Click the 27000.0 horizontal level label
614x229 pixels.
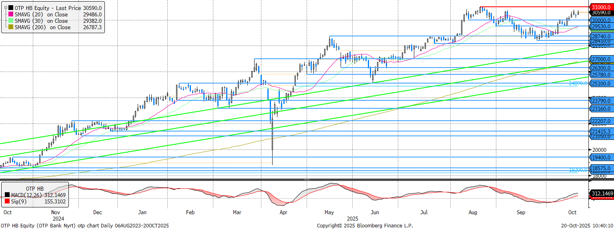click(x=601, y=59)
